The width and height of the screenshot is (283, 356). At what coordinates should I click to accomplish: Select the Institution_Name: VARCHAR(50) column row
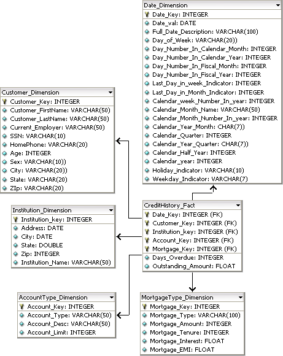(x=63, y=263)
